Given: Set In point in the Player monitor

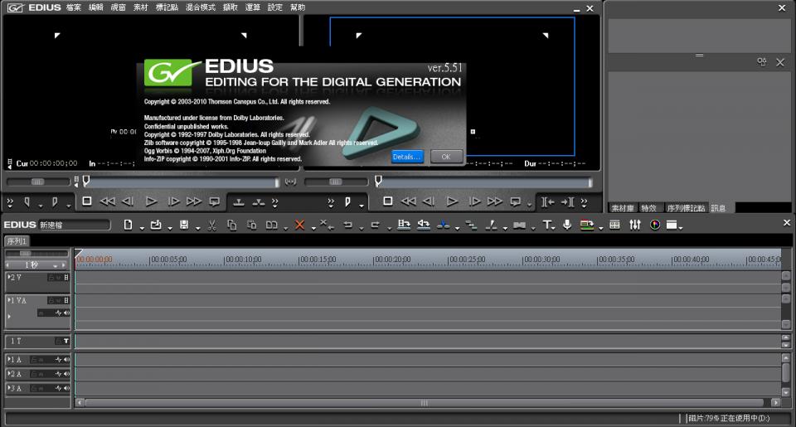Looking at the screenshot, I should [x=27, y=202].
